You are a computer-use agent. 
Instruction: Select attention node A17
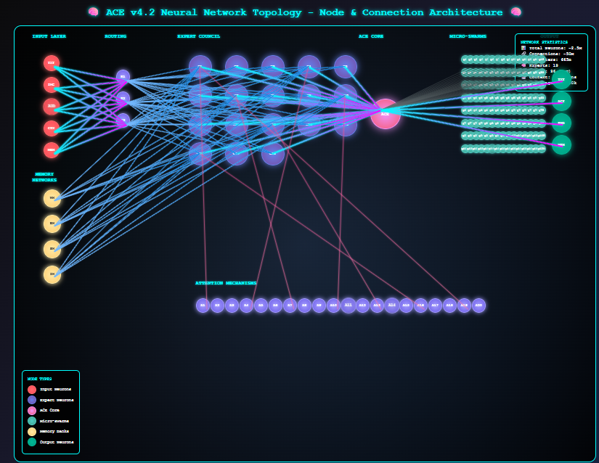point(435,306)
